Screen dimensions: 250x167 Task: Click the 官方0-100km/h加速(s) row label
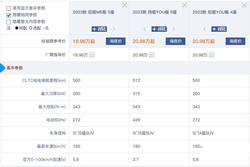pos(44,160)
